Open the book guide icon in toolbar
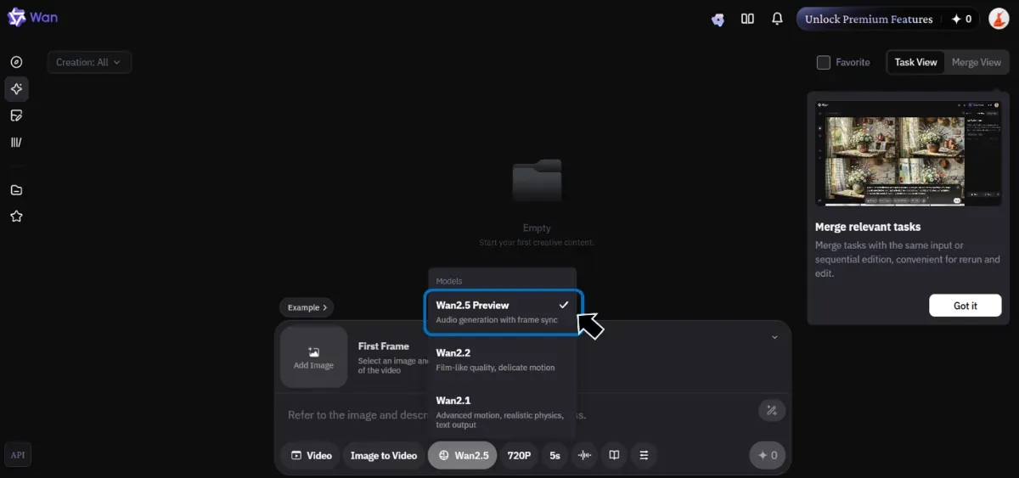The height and width of the screenshot is (478, 1019). [x=614, y=455]
